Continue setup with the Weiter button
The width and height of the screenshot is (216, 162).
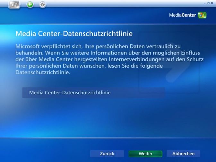click(x=145, y=154)
